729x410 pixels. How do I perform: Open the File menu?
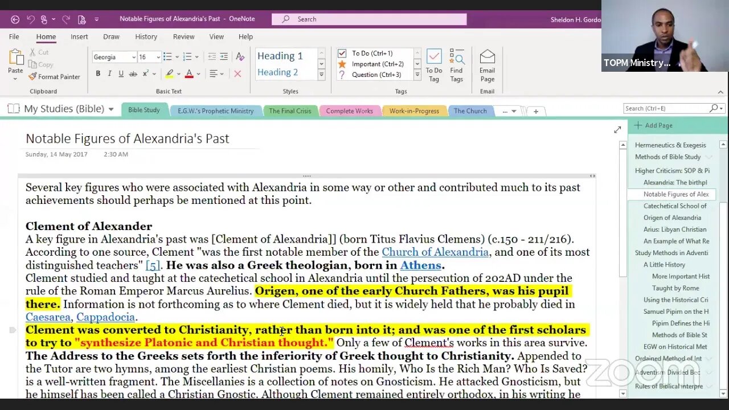[x=14, y=36]
